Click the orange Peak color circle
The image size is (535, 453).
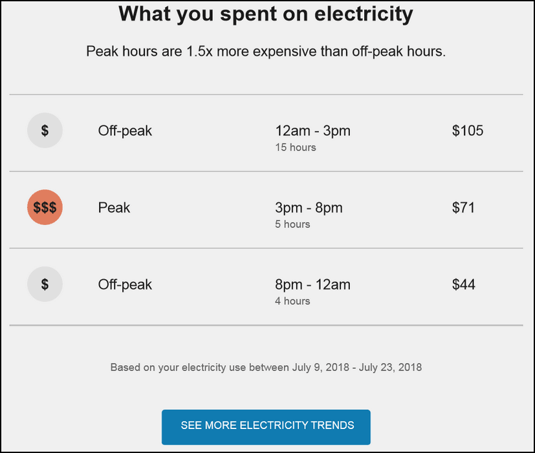point(45,207)
